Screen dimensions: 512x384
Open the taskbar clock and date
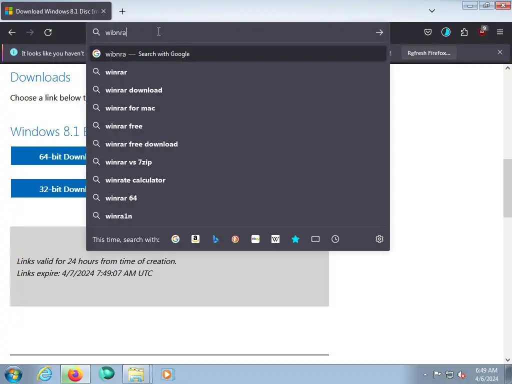point(486,374)
